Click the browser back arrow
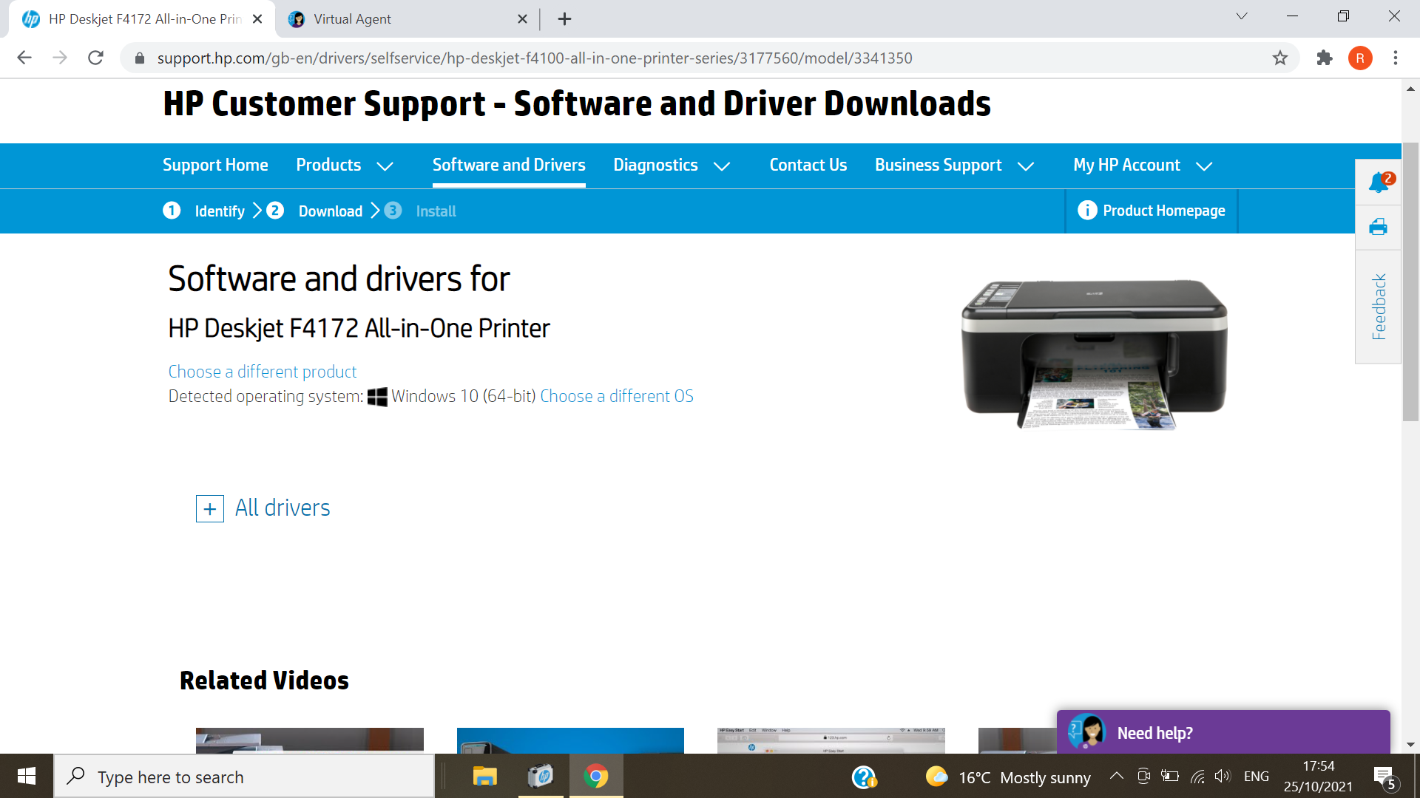The width and height of the screenshot is (1420, 798). click(24, 58)
